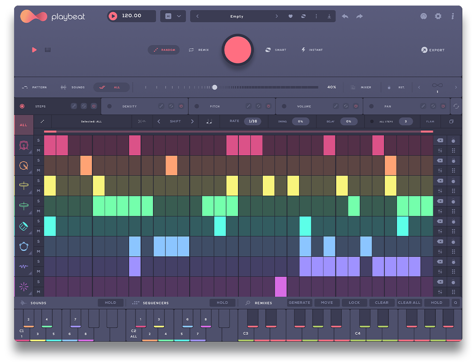Open the Export panel
Viewport: 476px width, 363px height.
433,50
